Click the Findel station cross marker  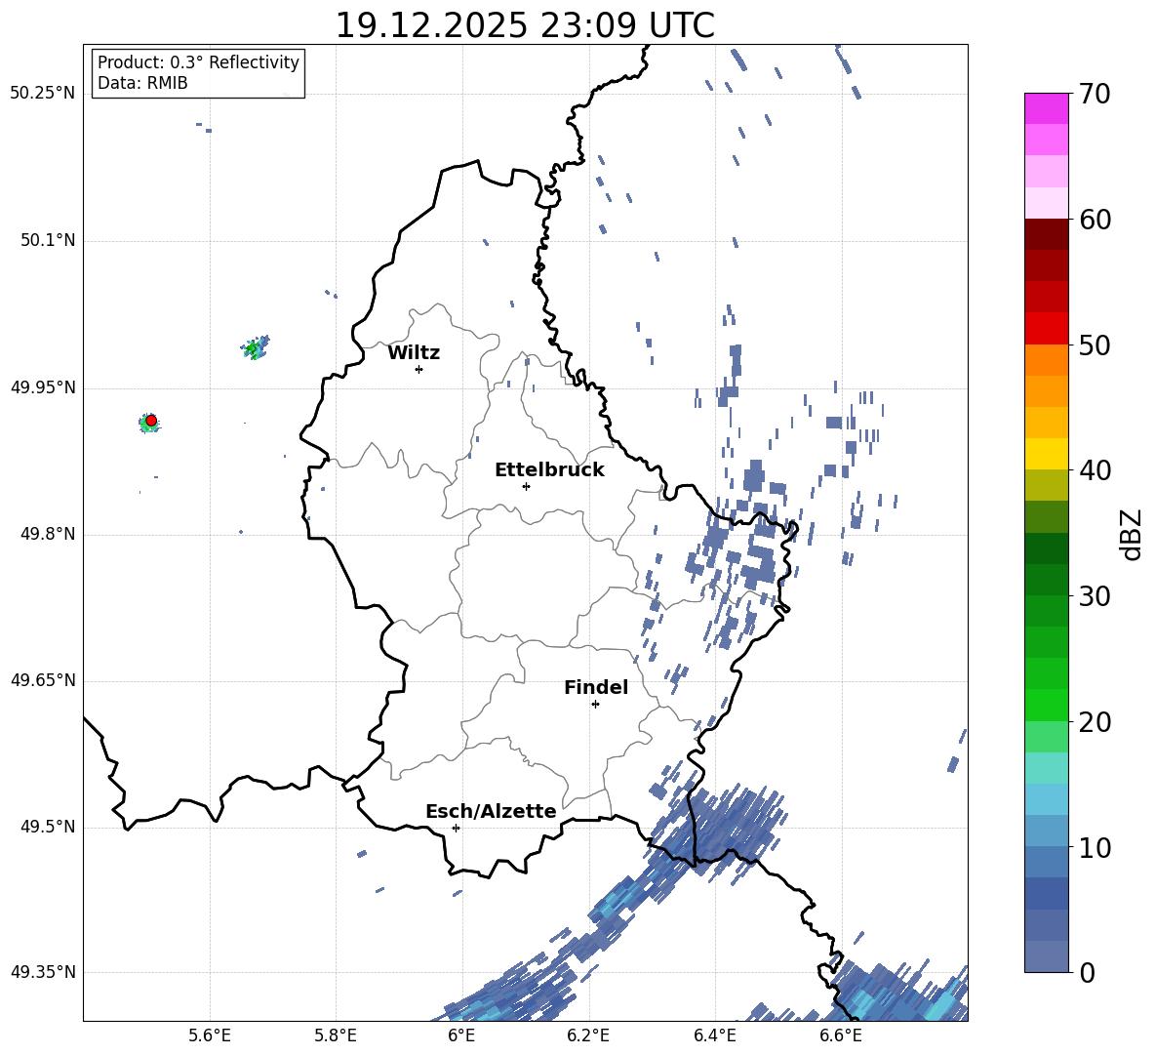point(595,705)
